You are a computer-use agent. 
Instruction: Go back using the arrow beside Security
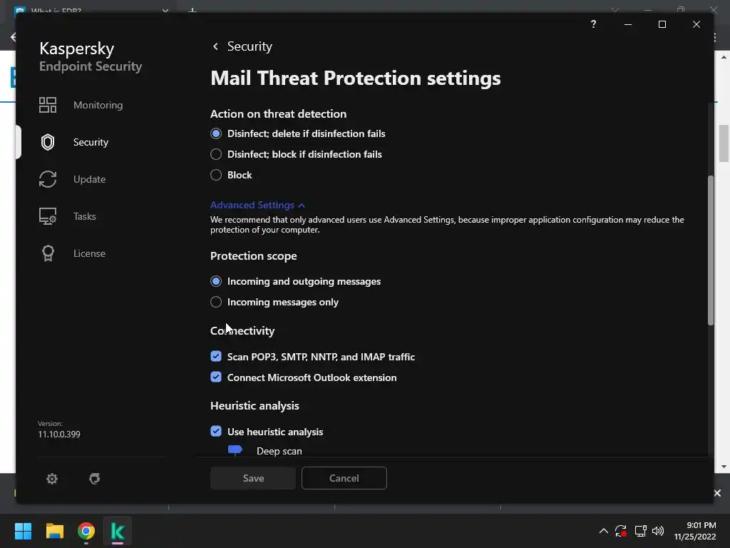[215, 46]
